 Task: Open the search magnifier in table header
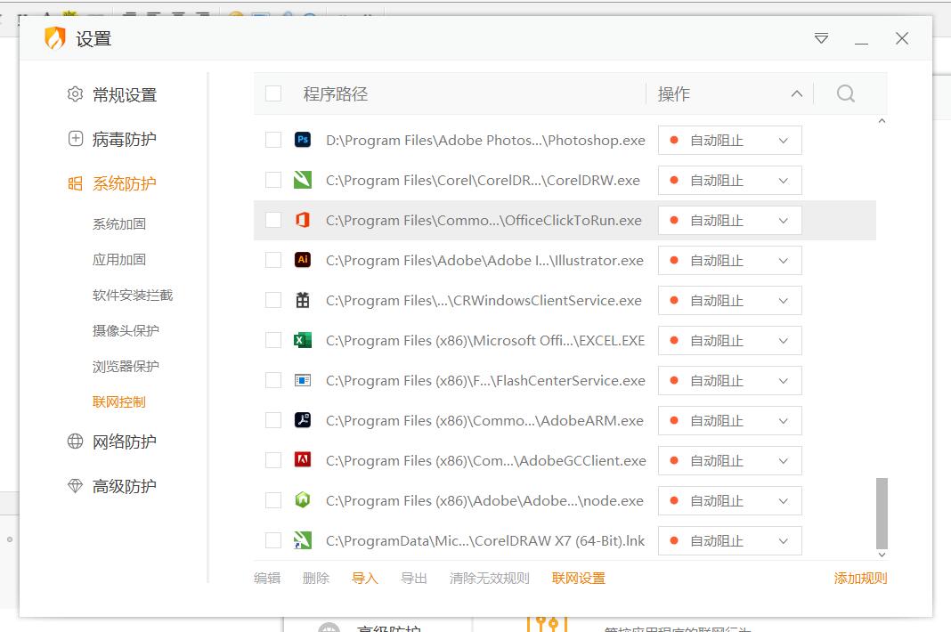846,93
